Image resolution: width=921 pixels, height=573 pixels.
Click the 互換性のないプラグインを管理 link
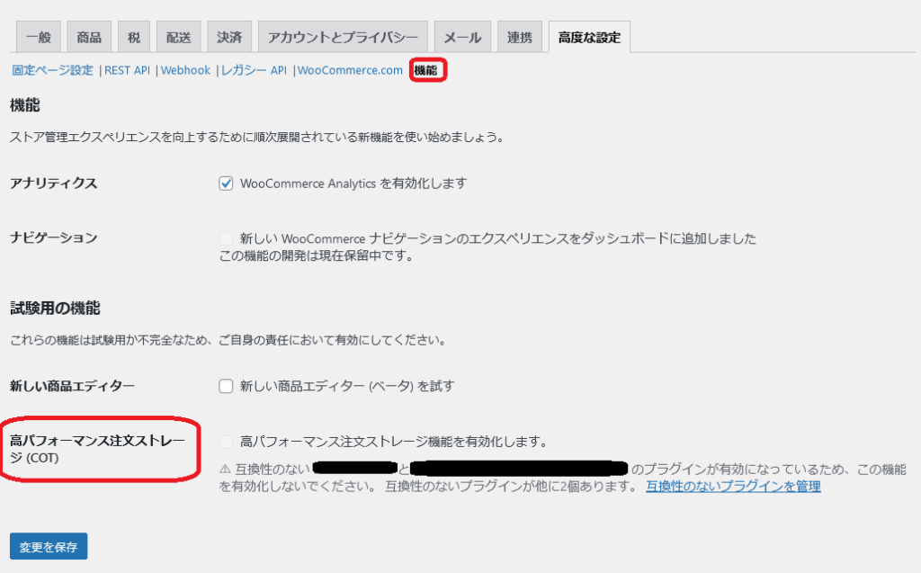coord(732,487)
